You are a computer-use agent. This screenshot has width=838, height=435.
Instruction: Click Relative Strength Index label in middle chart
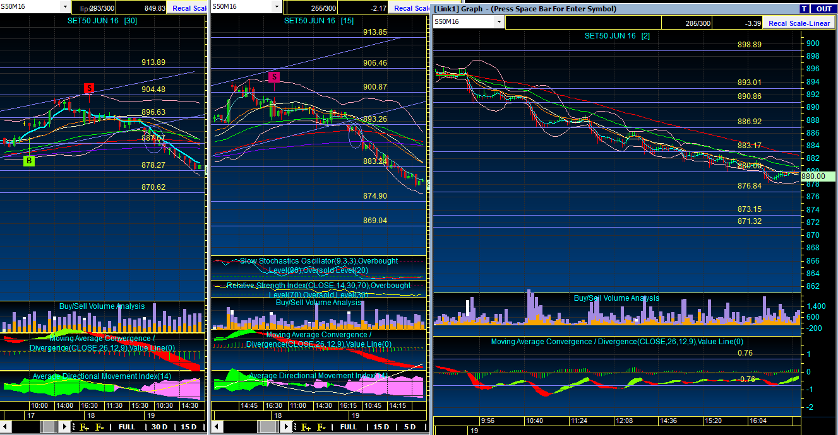click(319, 290)
